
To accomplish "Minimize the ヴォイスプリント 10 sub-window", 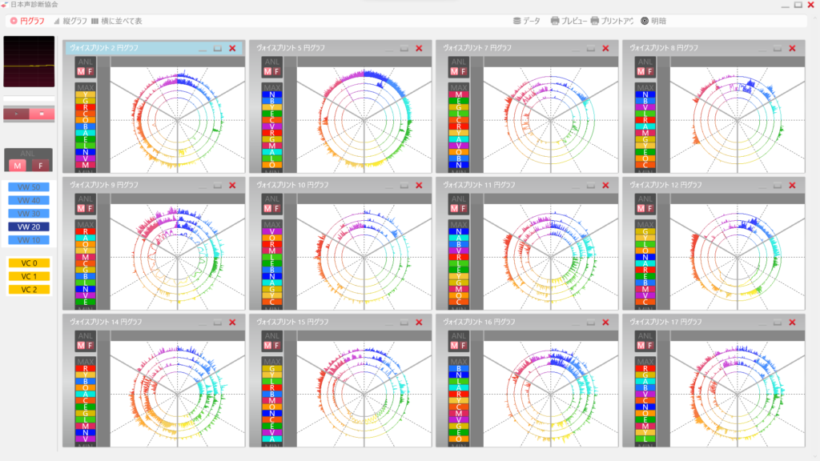I will point(389,186).
